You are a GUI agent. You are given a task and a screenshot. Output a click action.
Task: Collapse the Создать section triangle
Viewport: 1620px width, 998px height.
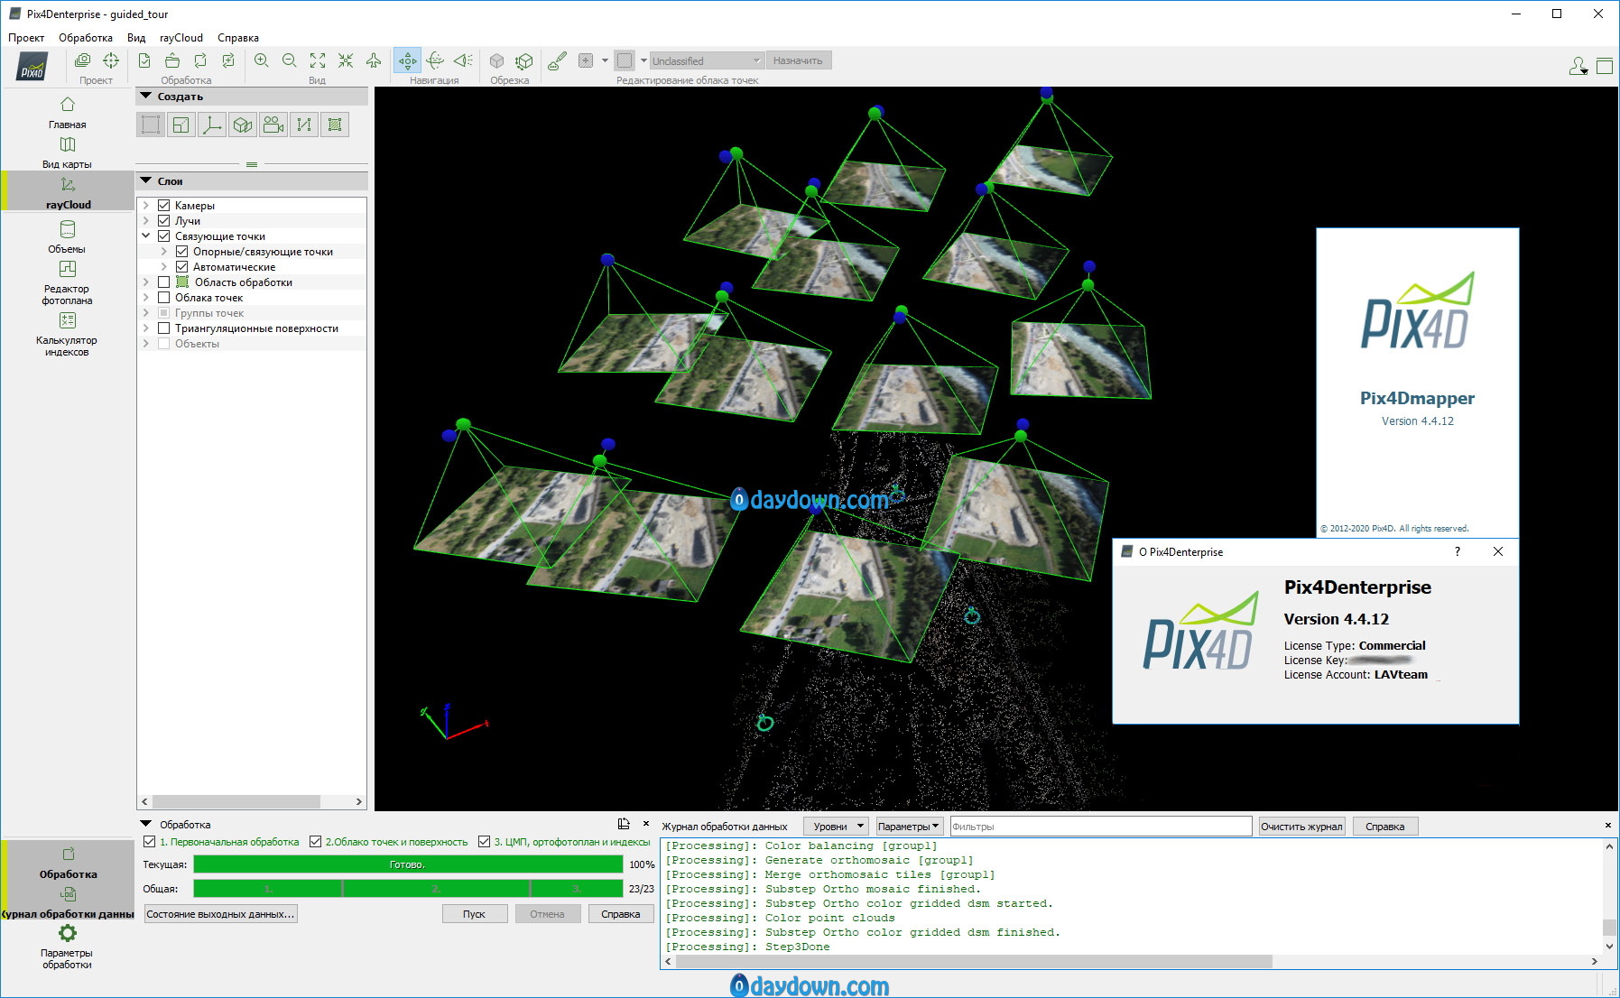146,96
